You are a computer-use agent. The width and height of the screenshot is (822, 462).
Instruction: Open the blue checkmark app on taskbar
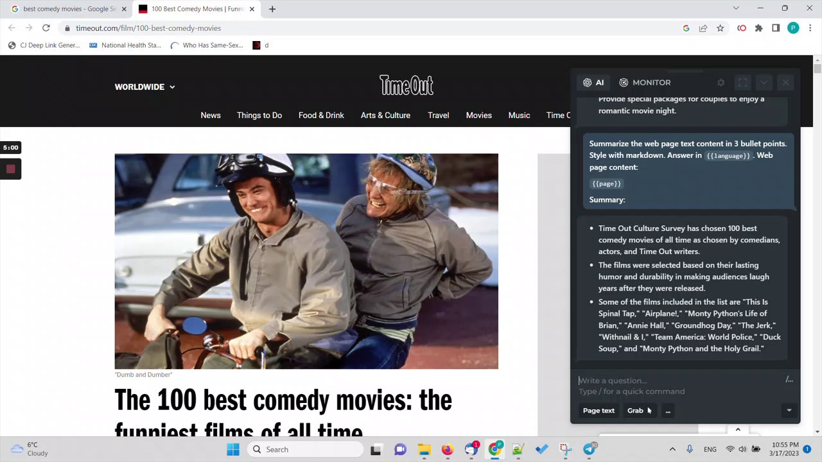coord(541,450)
